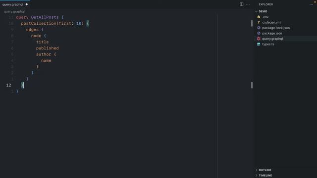Expand the OUTLINE panel
317x178 pixels.
[x=285, y=170]
